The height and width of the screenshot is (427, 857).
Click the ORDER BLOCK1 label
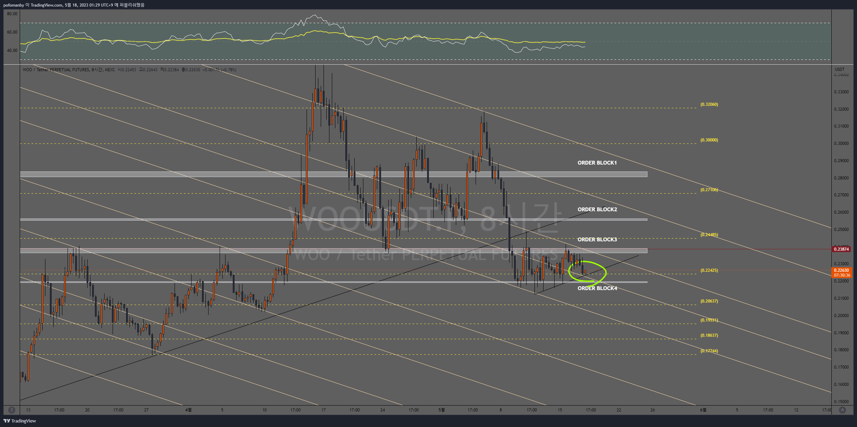[x=597, y=163]
